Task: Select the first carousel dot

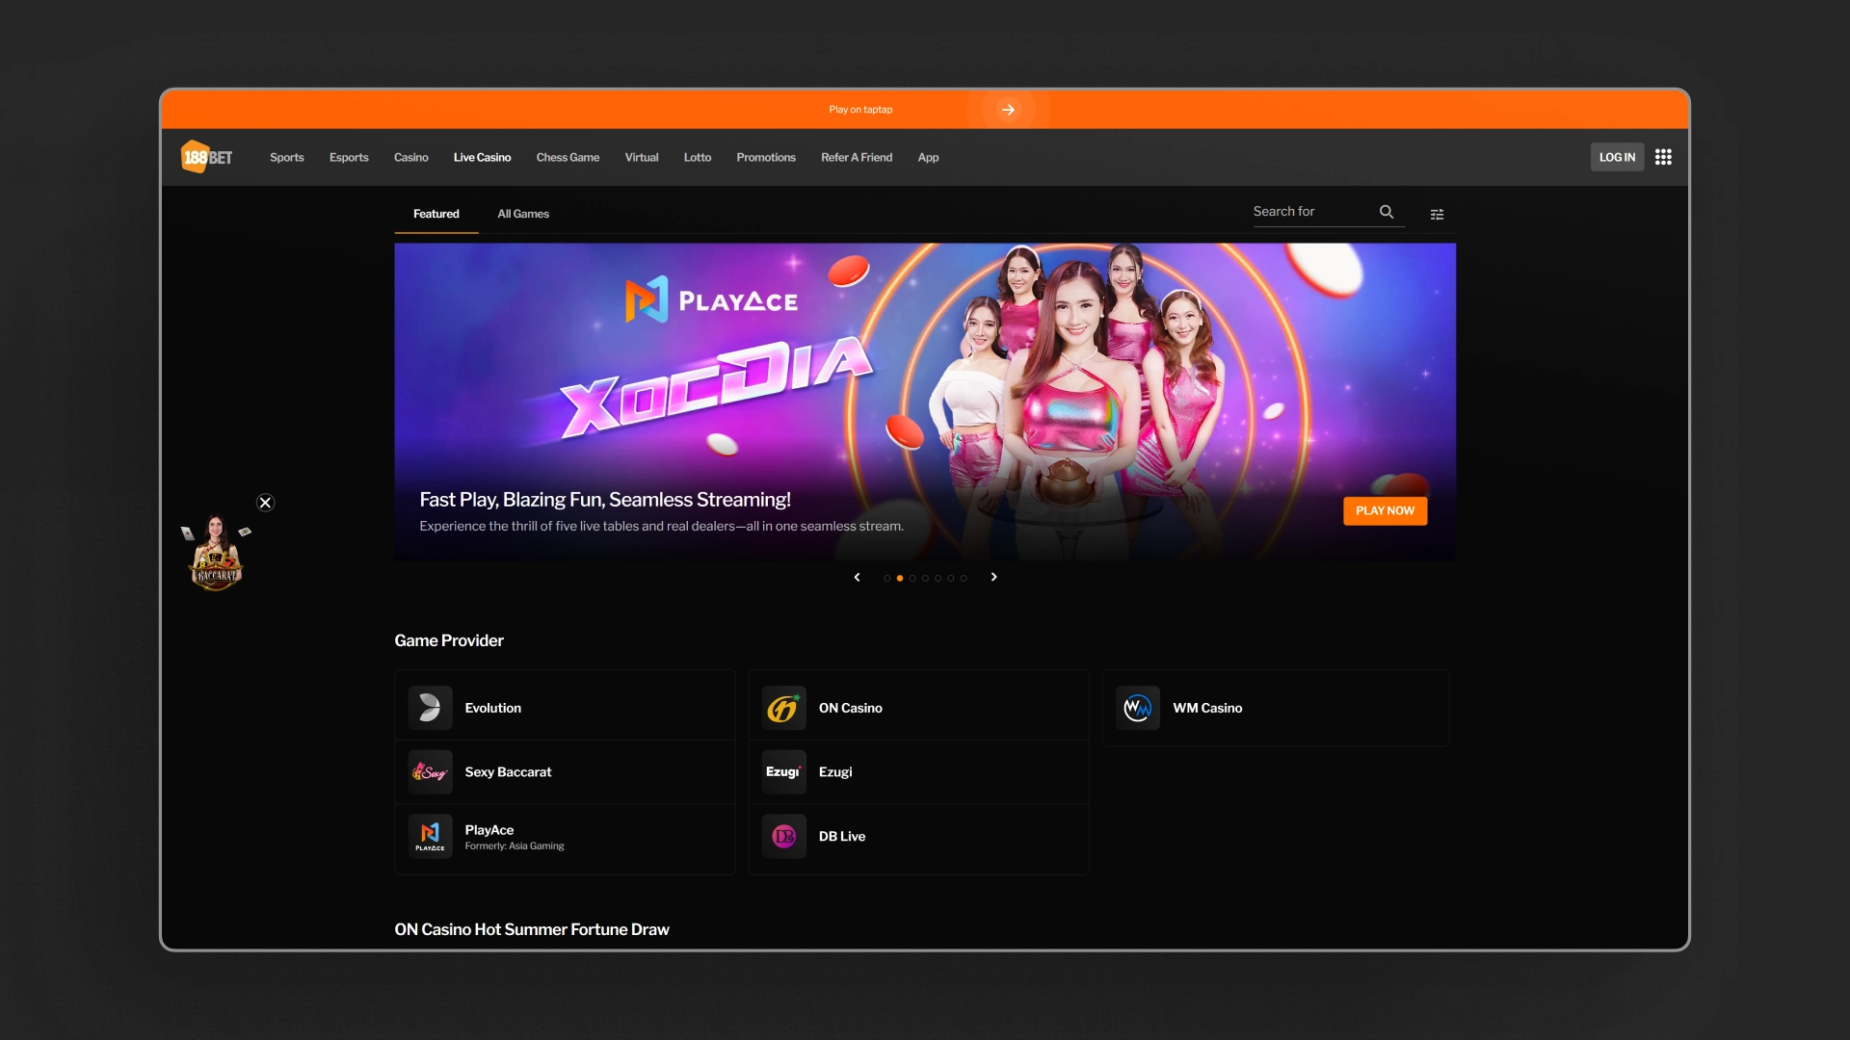Action: [x=886, y=578]
